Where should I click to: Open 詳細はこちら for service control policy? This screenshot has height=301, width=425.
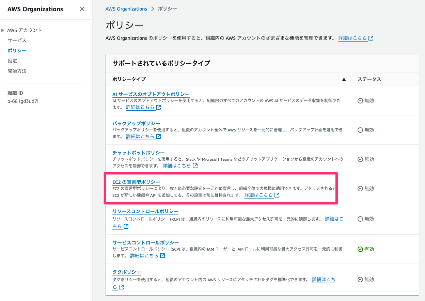(144, 255)
